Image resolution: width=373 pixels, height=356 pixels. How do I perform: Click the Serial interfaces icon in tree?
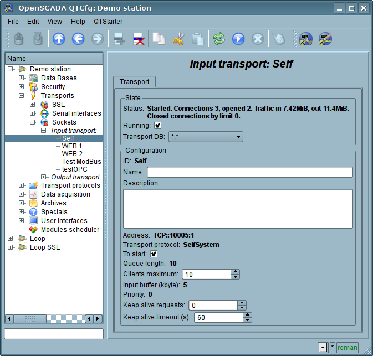[44, 113]
